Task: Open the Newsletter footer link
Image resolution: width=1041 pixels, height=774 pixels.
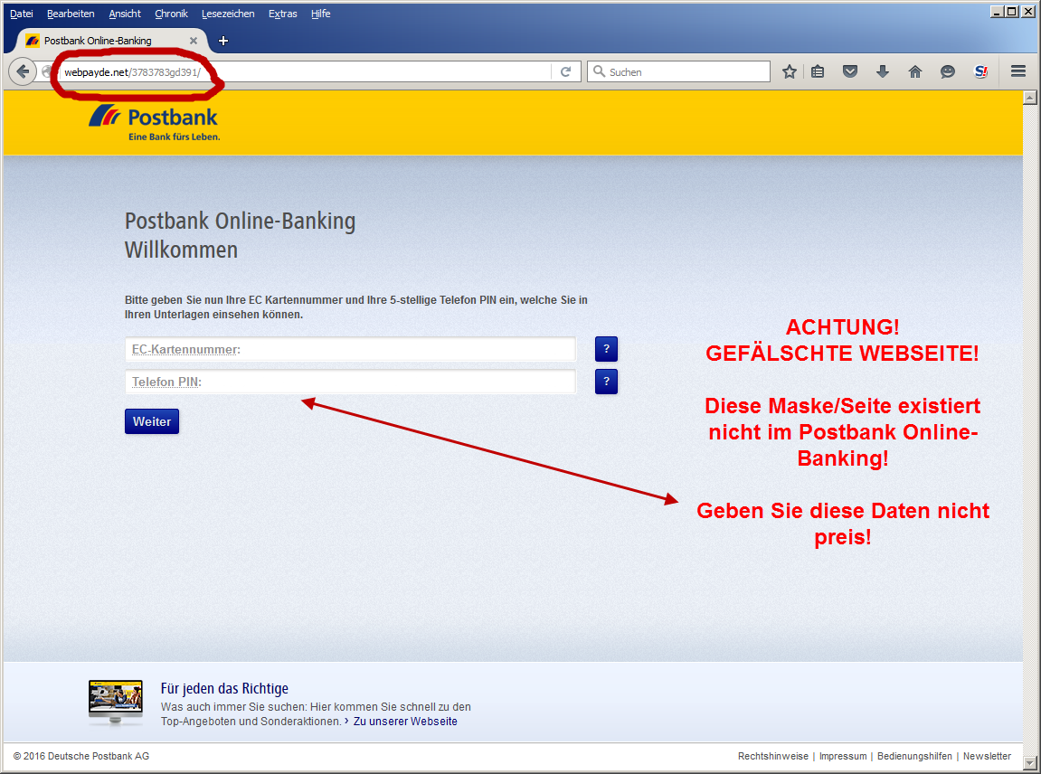Action: (987, 756)
